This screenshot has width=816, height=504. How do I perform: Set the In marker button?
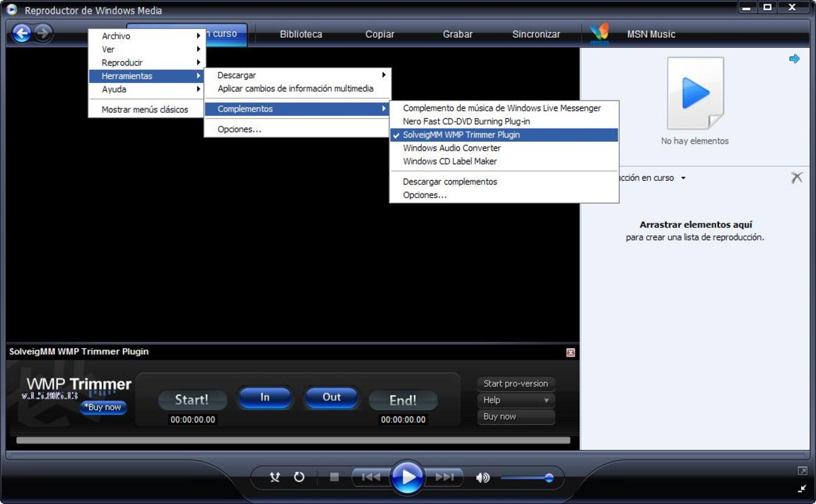[265, 397]
